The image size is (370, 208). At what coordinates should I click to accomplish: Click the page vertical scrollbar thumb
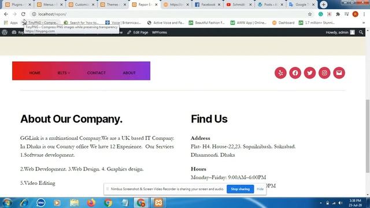368,136
